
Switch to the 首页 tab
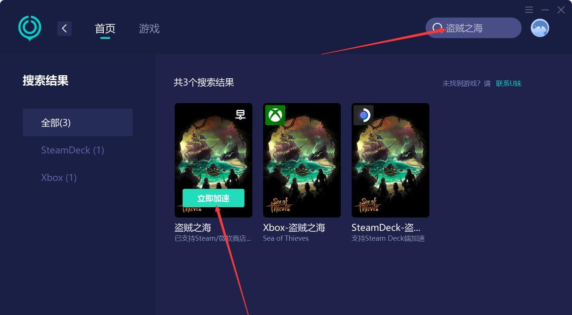pyautogui.click(x=105, y=29)
